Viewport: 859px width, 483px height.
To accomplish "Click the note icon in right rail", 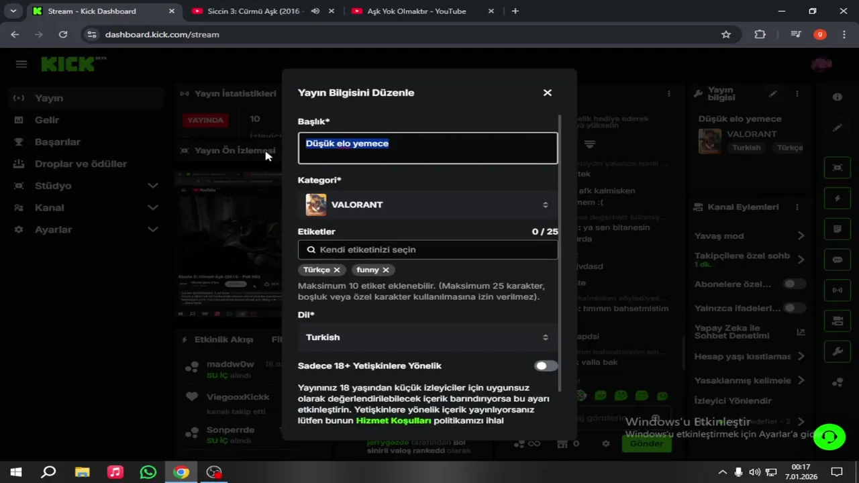I will click(x=838, y=229).
